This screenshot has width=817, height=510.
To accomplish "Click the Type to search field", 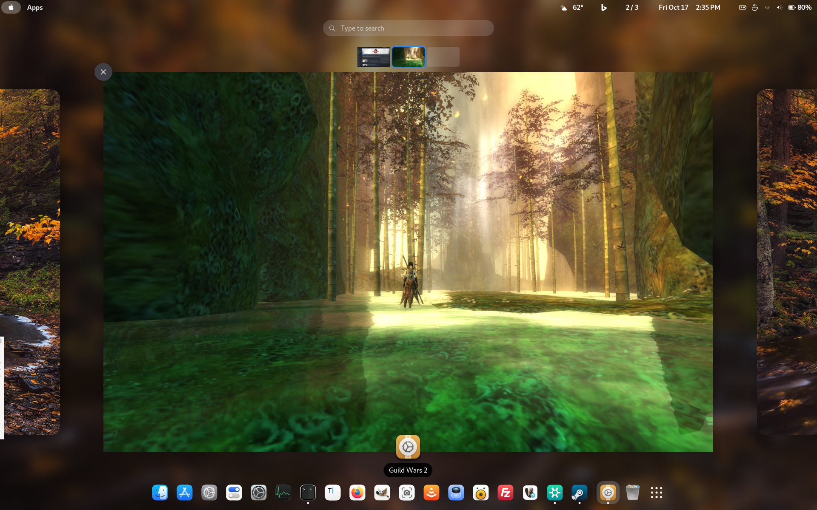I will point(408,28).
